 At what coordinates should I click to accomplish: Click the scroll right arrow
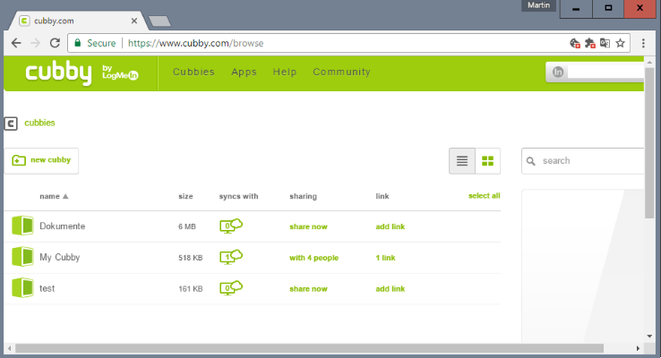click(x=638, y=348)
